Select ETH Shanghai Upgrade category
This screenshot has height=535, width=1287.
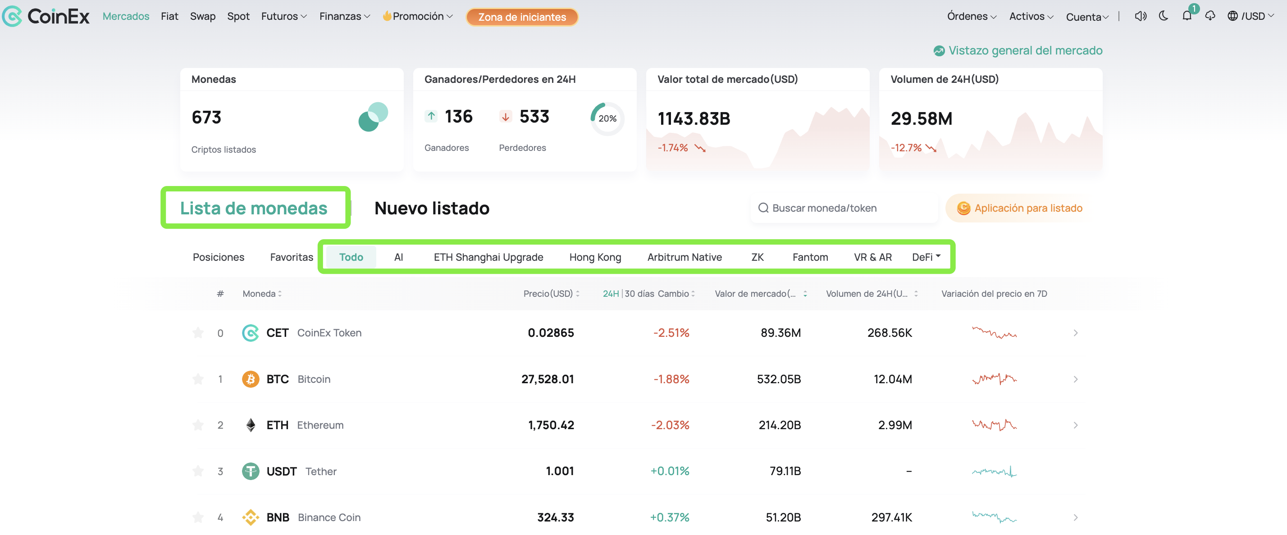488,257
